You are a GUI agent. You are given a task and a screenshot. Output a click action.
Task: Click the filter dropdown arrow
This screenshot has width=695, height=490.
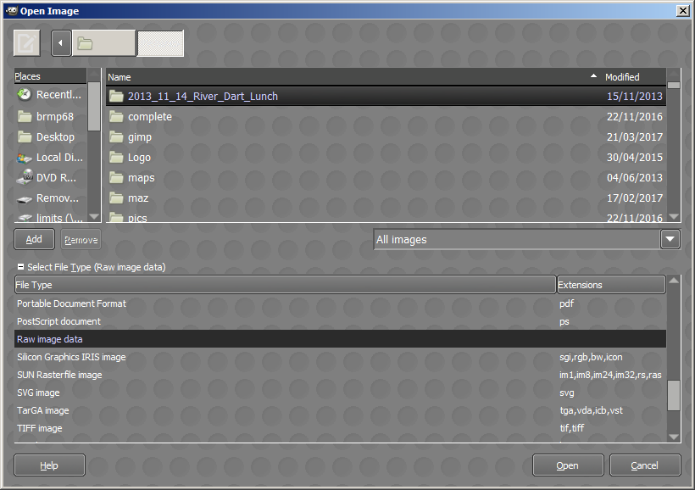coord(670,239)
